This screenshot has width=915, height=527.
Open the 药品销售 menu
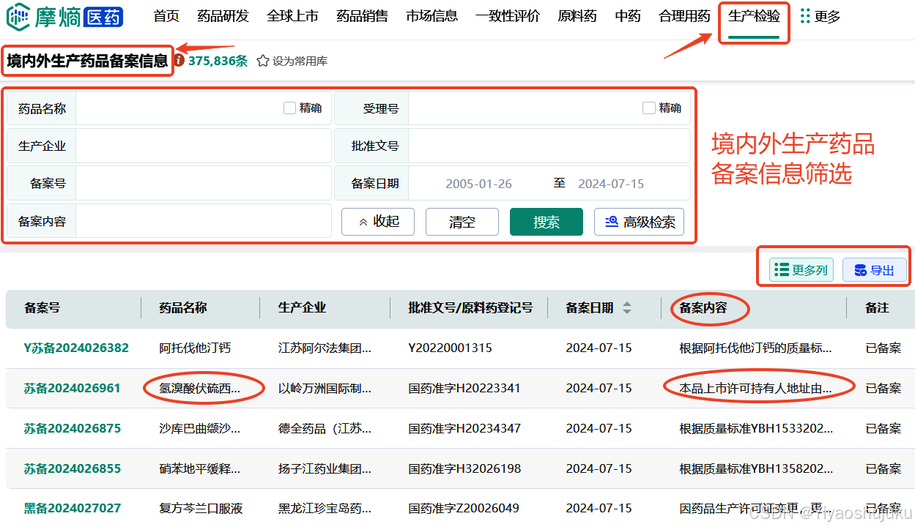point(362,16)
